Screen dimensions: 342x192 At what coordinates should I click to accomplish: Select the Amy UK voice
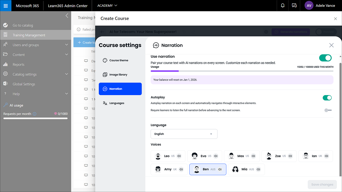(x=167, y=169)
